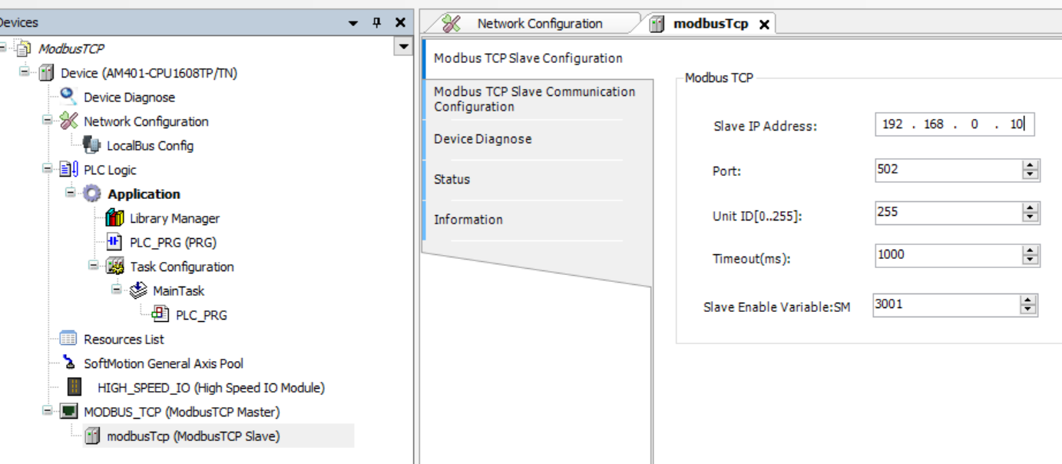Image resolution: width=1062 pixels, height=464 pixels.
Task: Select the LocalBus Config icon
Action: [91, 145]
